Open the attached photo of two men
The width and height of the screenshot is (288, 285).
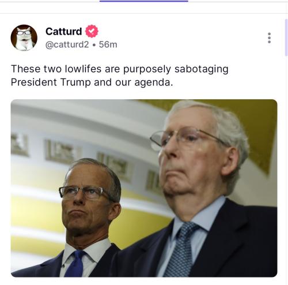pyautogui.click(x=144, y=188)
